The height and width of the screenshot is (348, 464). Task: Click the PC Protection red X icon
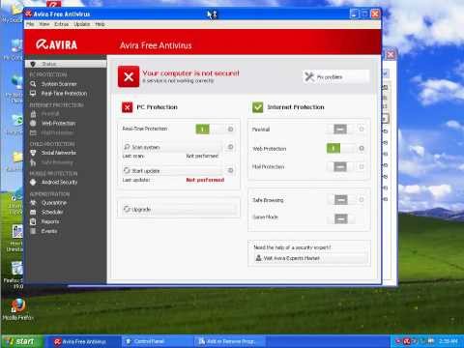click(128, 107)
